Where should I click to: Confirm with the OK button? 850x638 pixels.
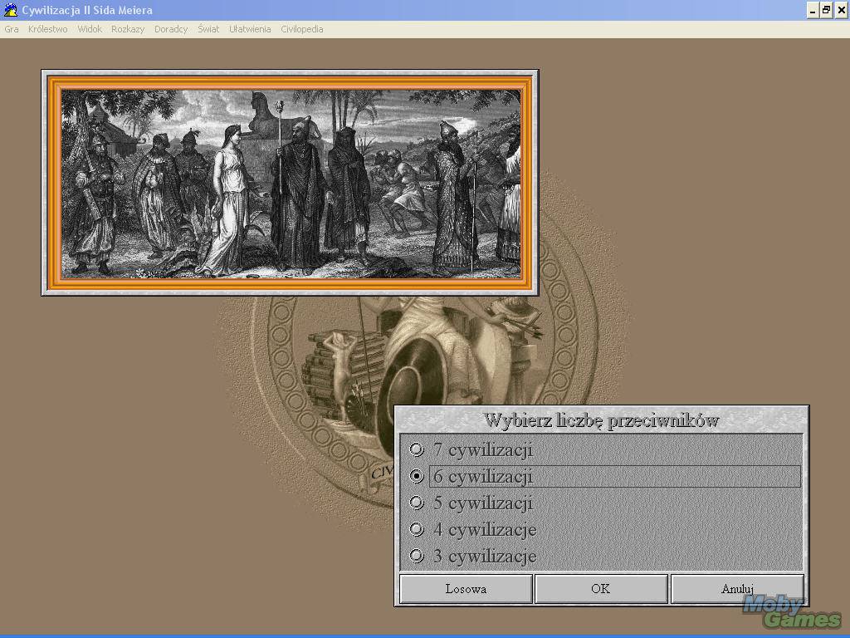tap(601, 589)
